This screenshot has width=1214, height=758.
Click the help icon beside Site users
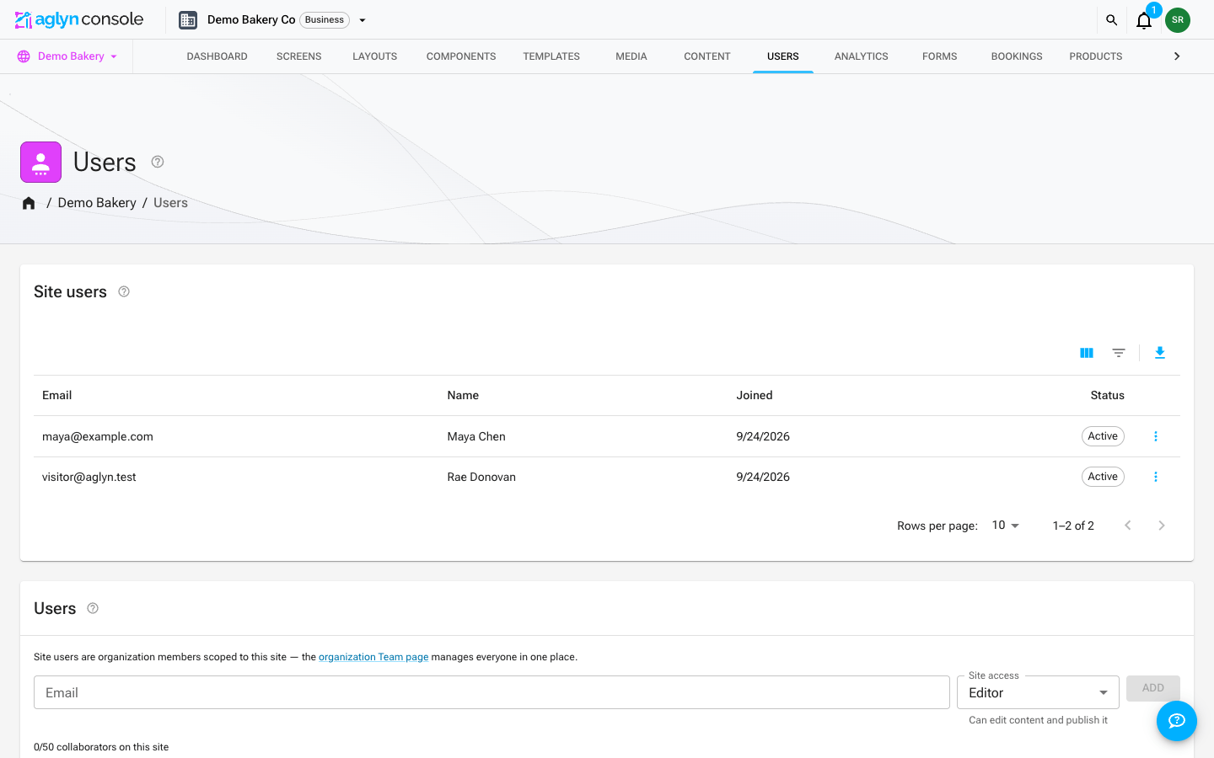124,291
